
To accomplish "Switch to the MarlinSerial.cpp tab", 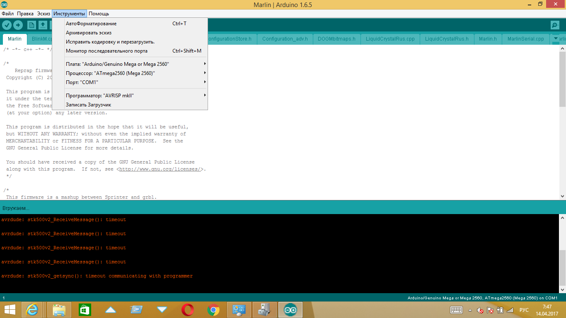I will (525, 39).
